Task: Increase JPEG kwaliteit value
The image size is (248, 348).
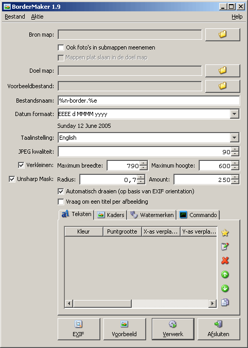Action: pyautogui.click(x=235, y=150)
